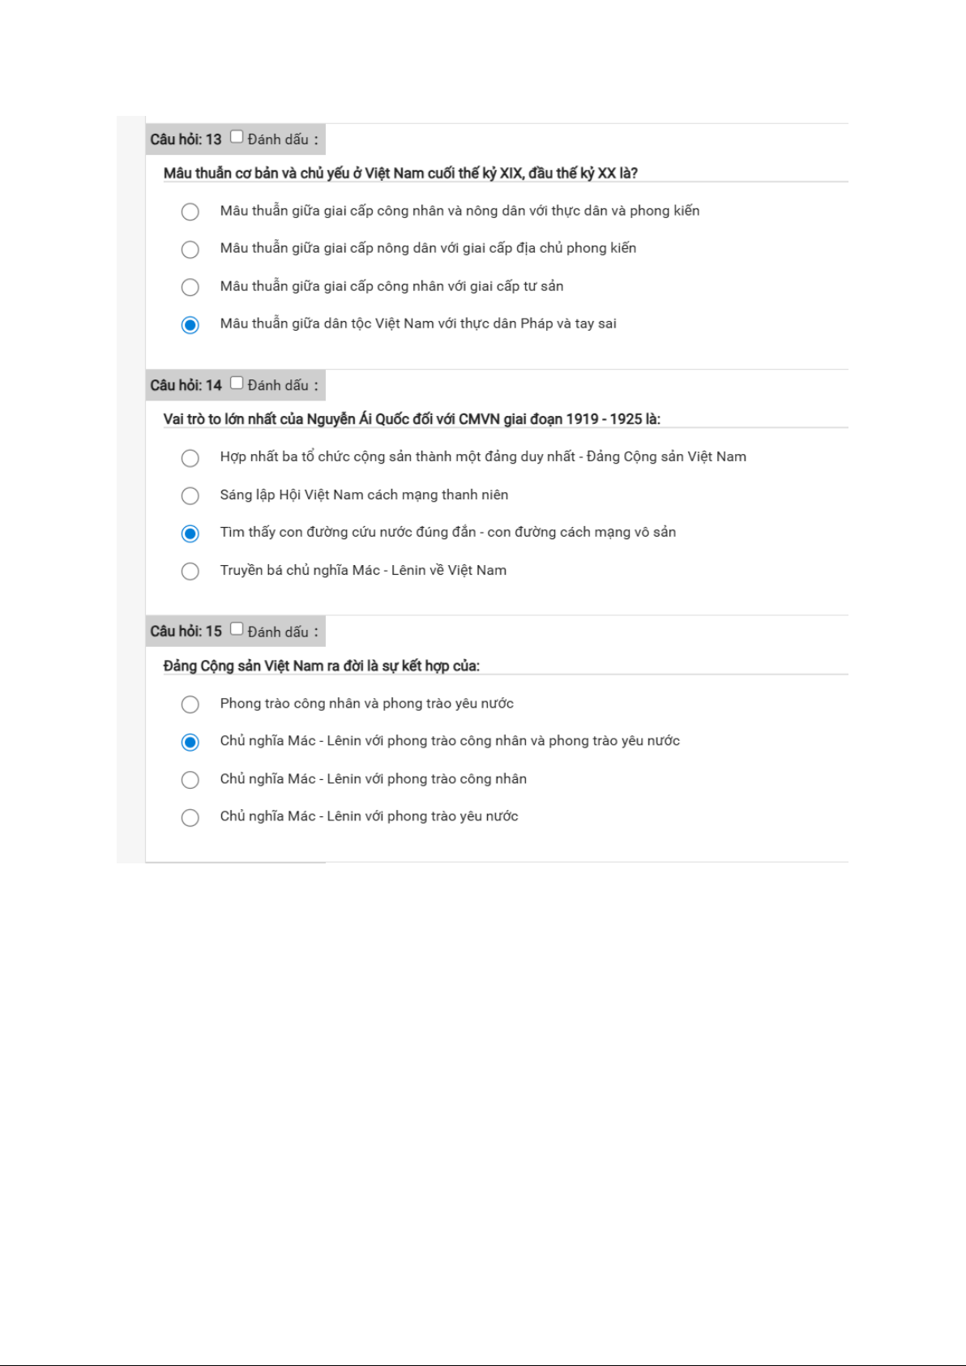Select Sáng lập Hội Việt Nam cách mạng thanh niên
This screenshot has height=1366, width=966.
(190, 495)
